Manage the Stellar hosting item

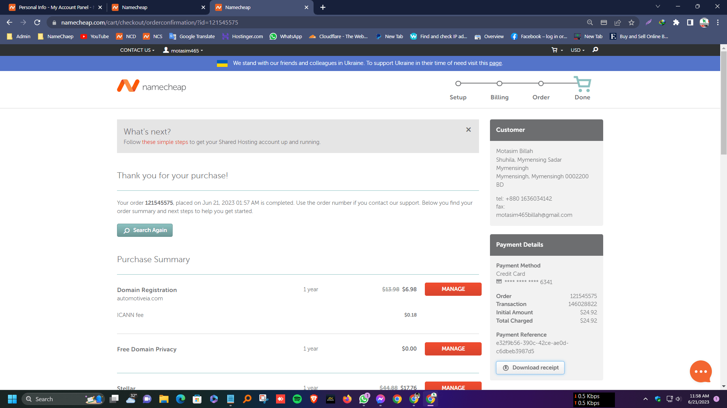tap(453, 386)
